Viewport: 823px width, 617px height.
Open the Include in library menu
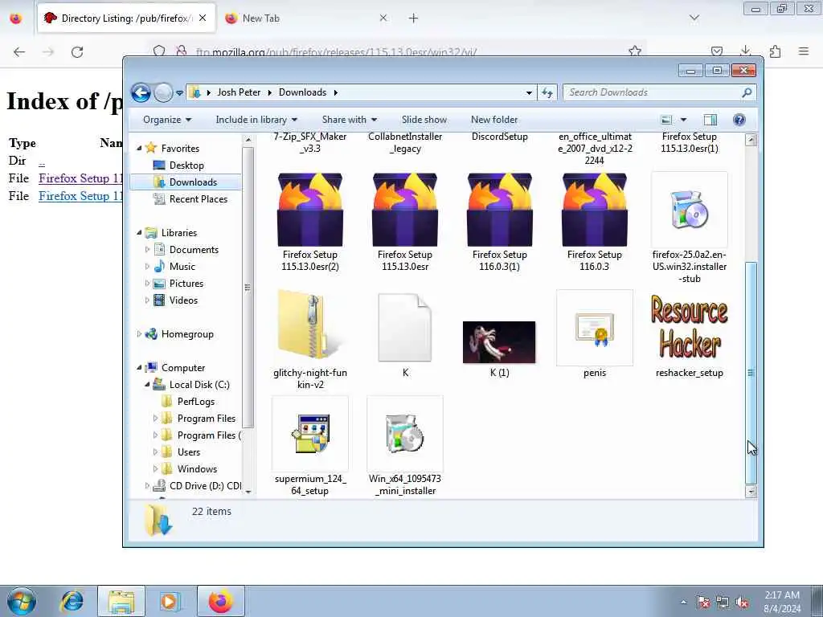click(256, 120)
